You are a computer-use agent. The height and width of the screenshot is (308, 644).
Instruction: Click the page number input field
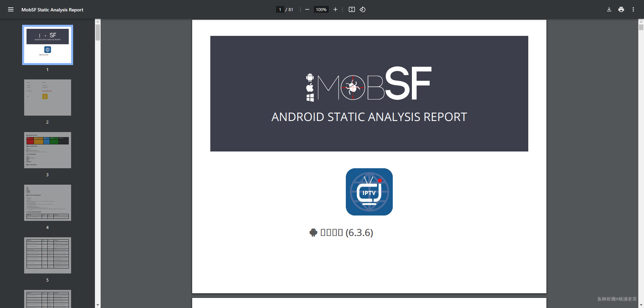pyautogui.click(x=280, y=9)
